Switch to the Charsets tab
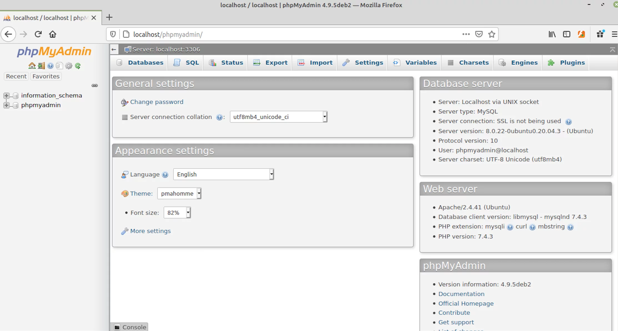The width and height of the screenshot is (618, 331). pos(468,63)
